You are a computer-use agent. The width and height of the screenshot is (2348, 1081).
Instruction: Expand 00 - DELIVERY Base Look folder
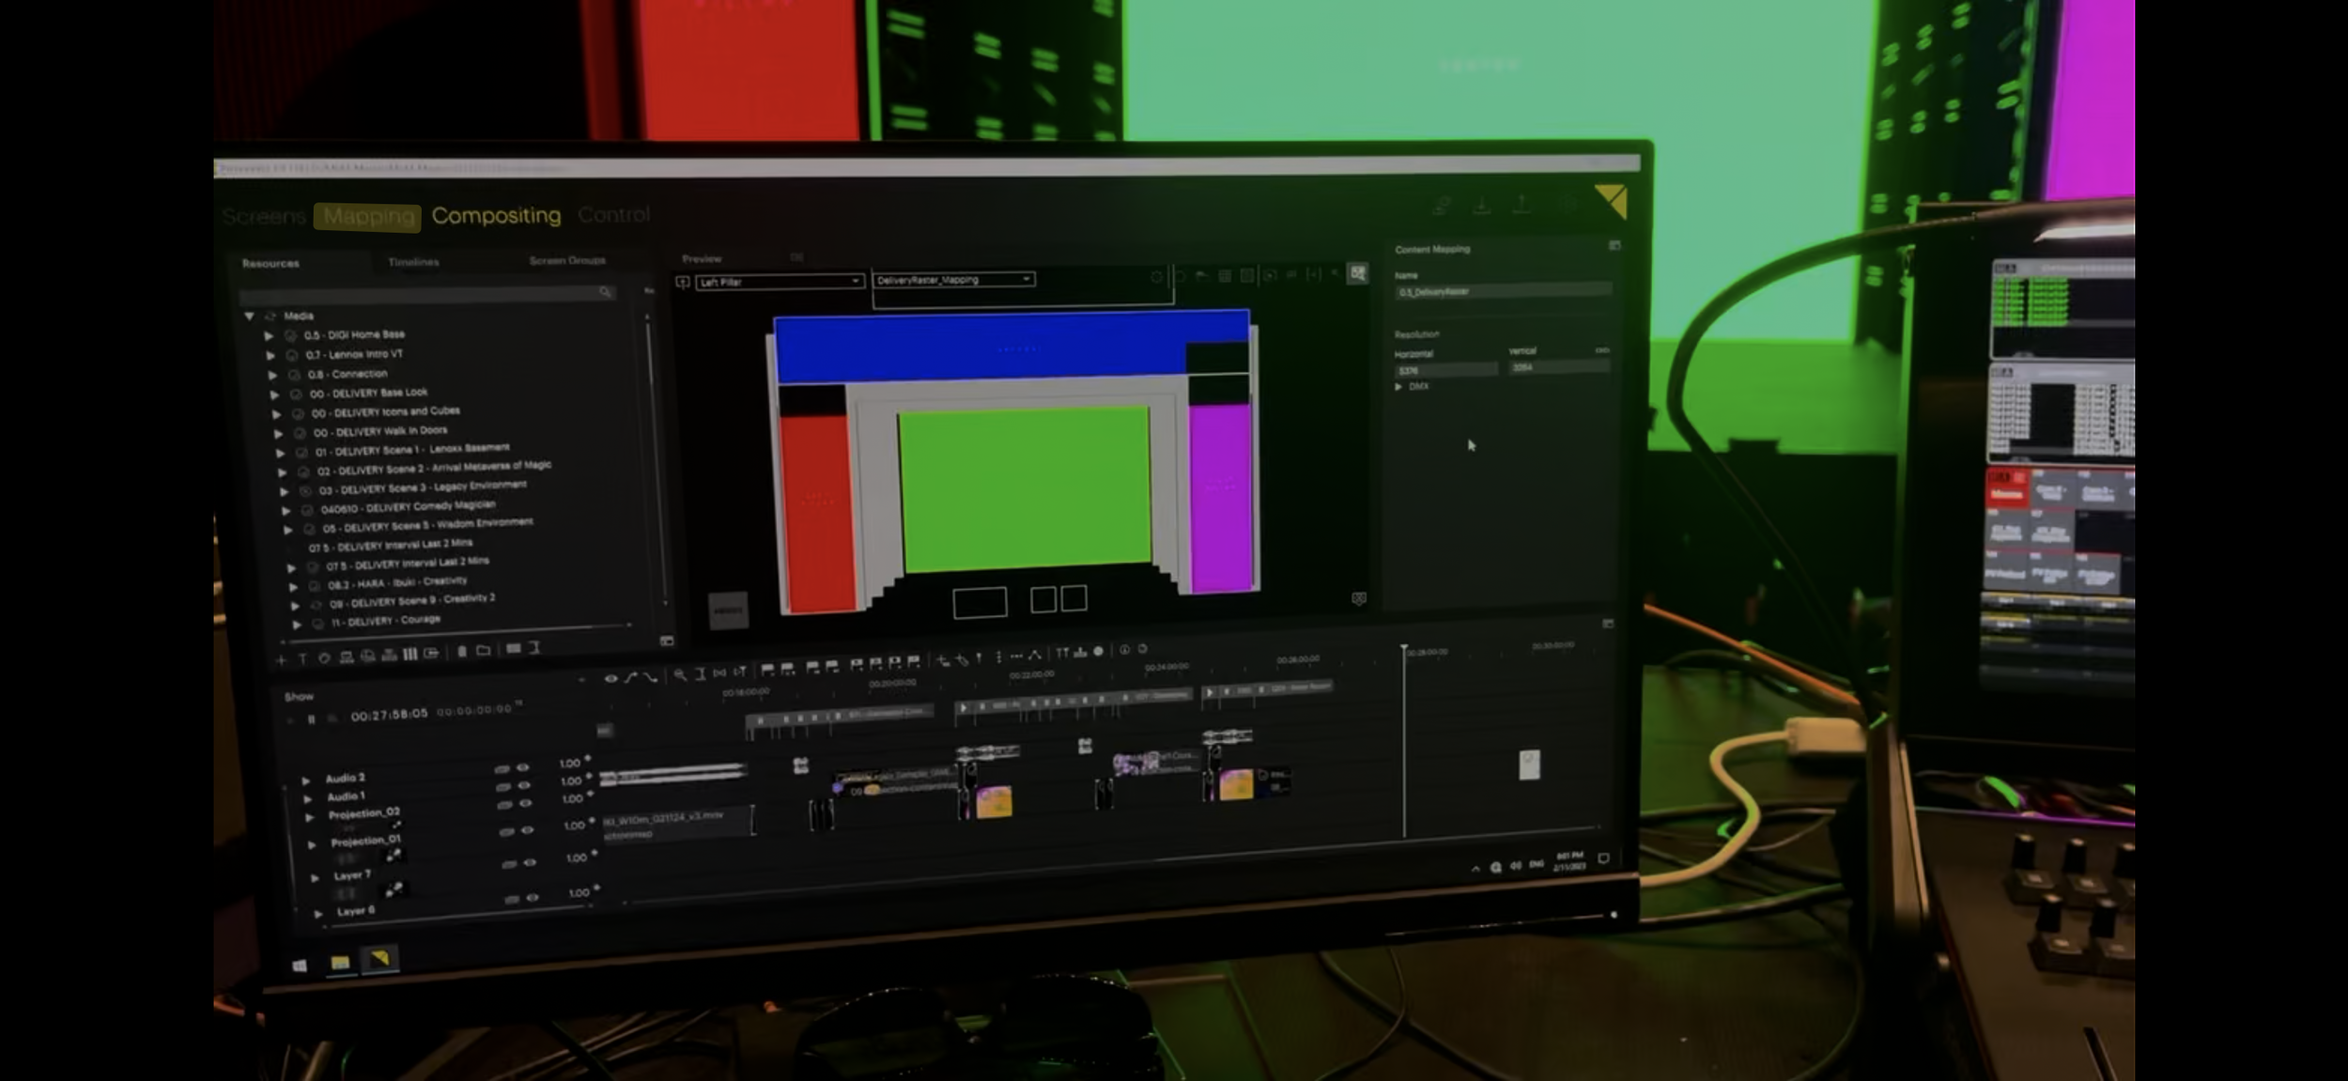[x=274, y=394]
